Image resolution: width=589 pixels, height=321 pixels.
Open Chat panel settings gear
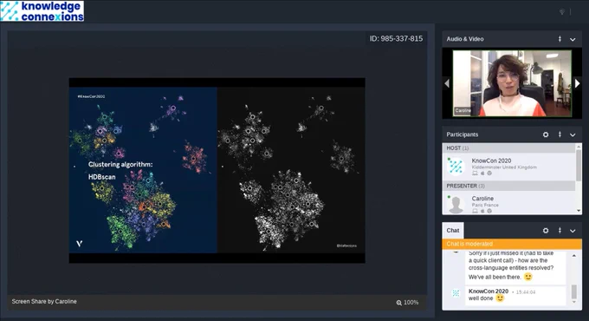point(546,230)
